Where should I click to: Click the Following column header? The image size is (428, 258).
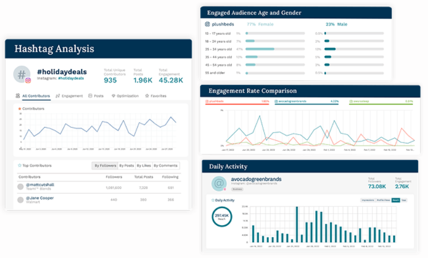[170, 177]
